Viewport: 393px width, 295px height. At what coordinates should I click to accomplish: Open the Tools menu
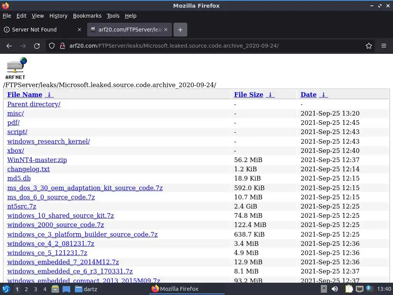click(x=113, y=16)
